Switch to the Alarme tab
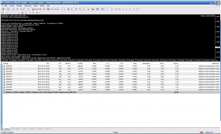The image size is (221, 134). 25,129
